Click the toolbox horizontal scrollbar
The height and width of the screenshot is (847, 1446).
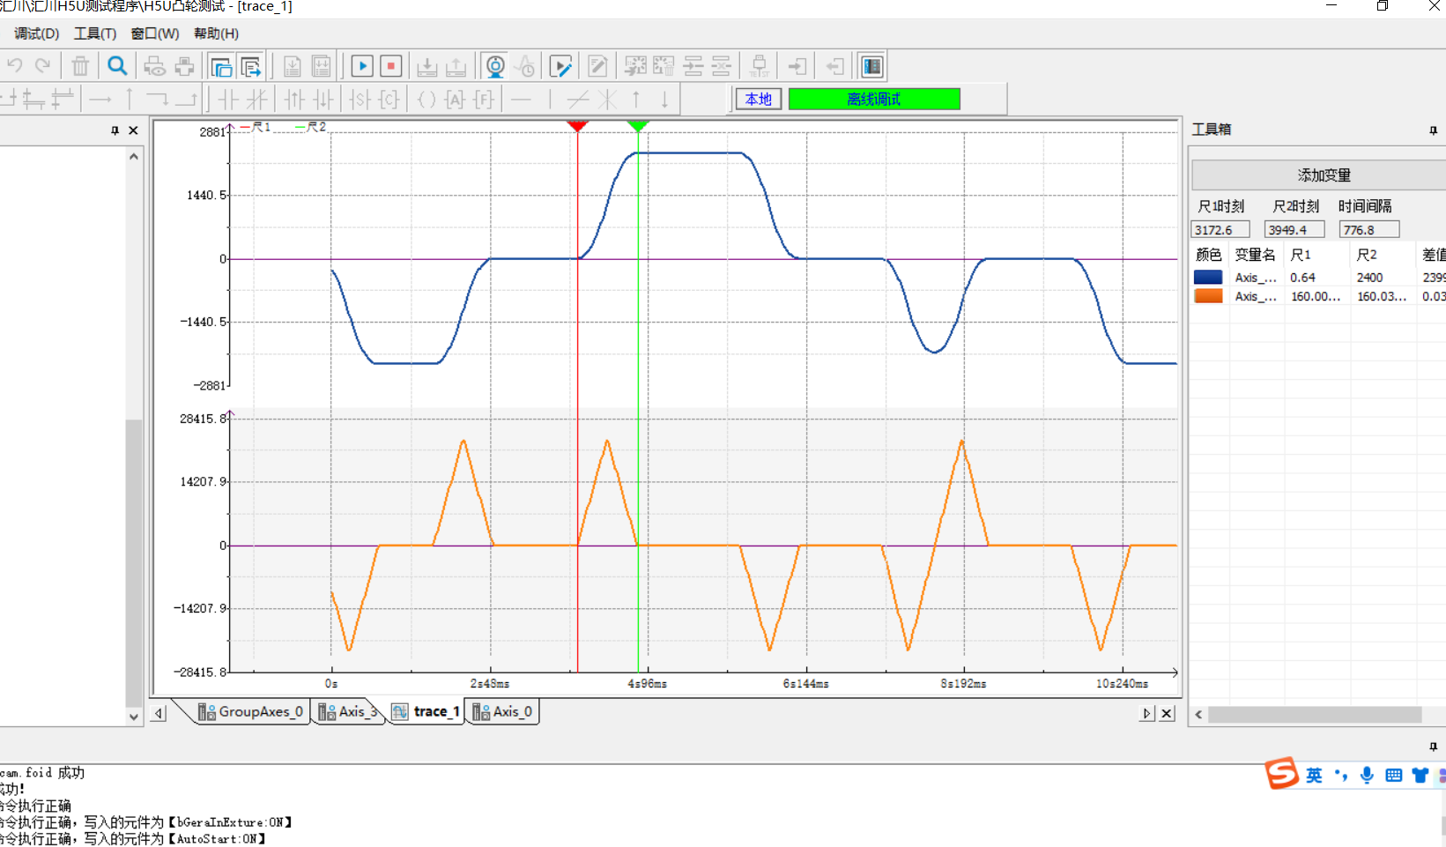click(x=1315, y=714)
